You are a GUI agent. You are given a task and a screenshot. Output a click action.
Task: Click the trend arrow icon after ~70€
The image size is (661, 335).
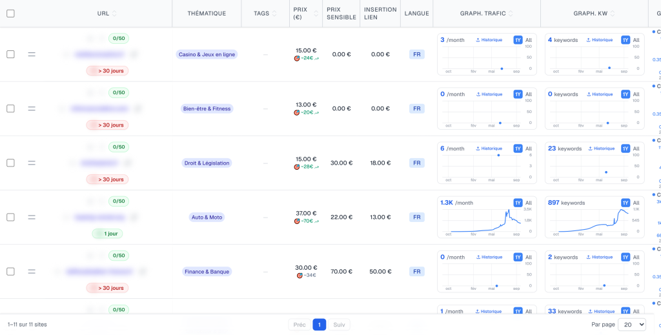point(316,221)
